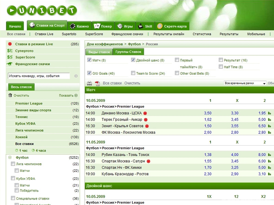
Task: Open the Все временные рамки dropdown
Action: (245, 83)
